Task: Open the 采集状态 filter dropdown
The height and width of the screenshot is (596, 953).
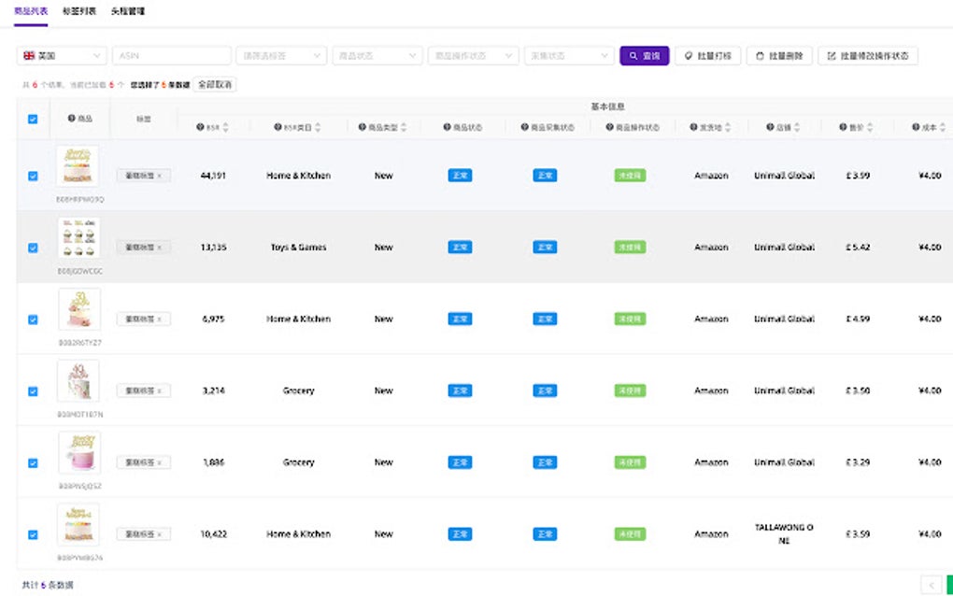Action: tap(570, 56)
